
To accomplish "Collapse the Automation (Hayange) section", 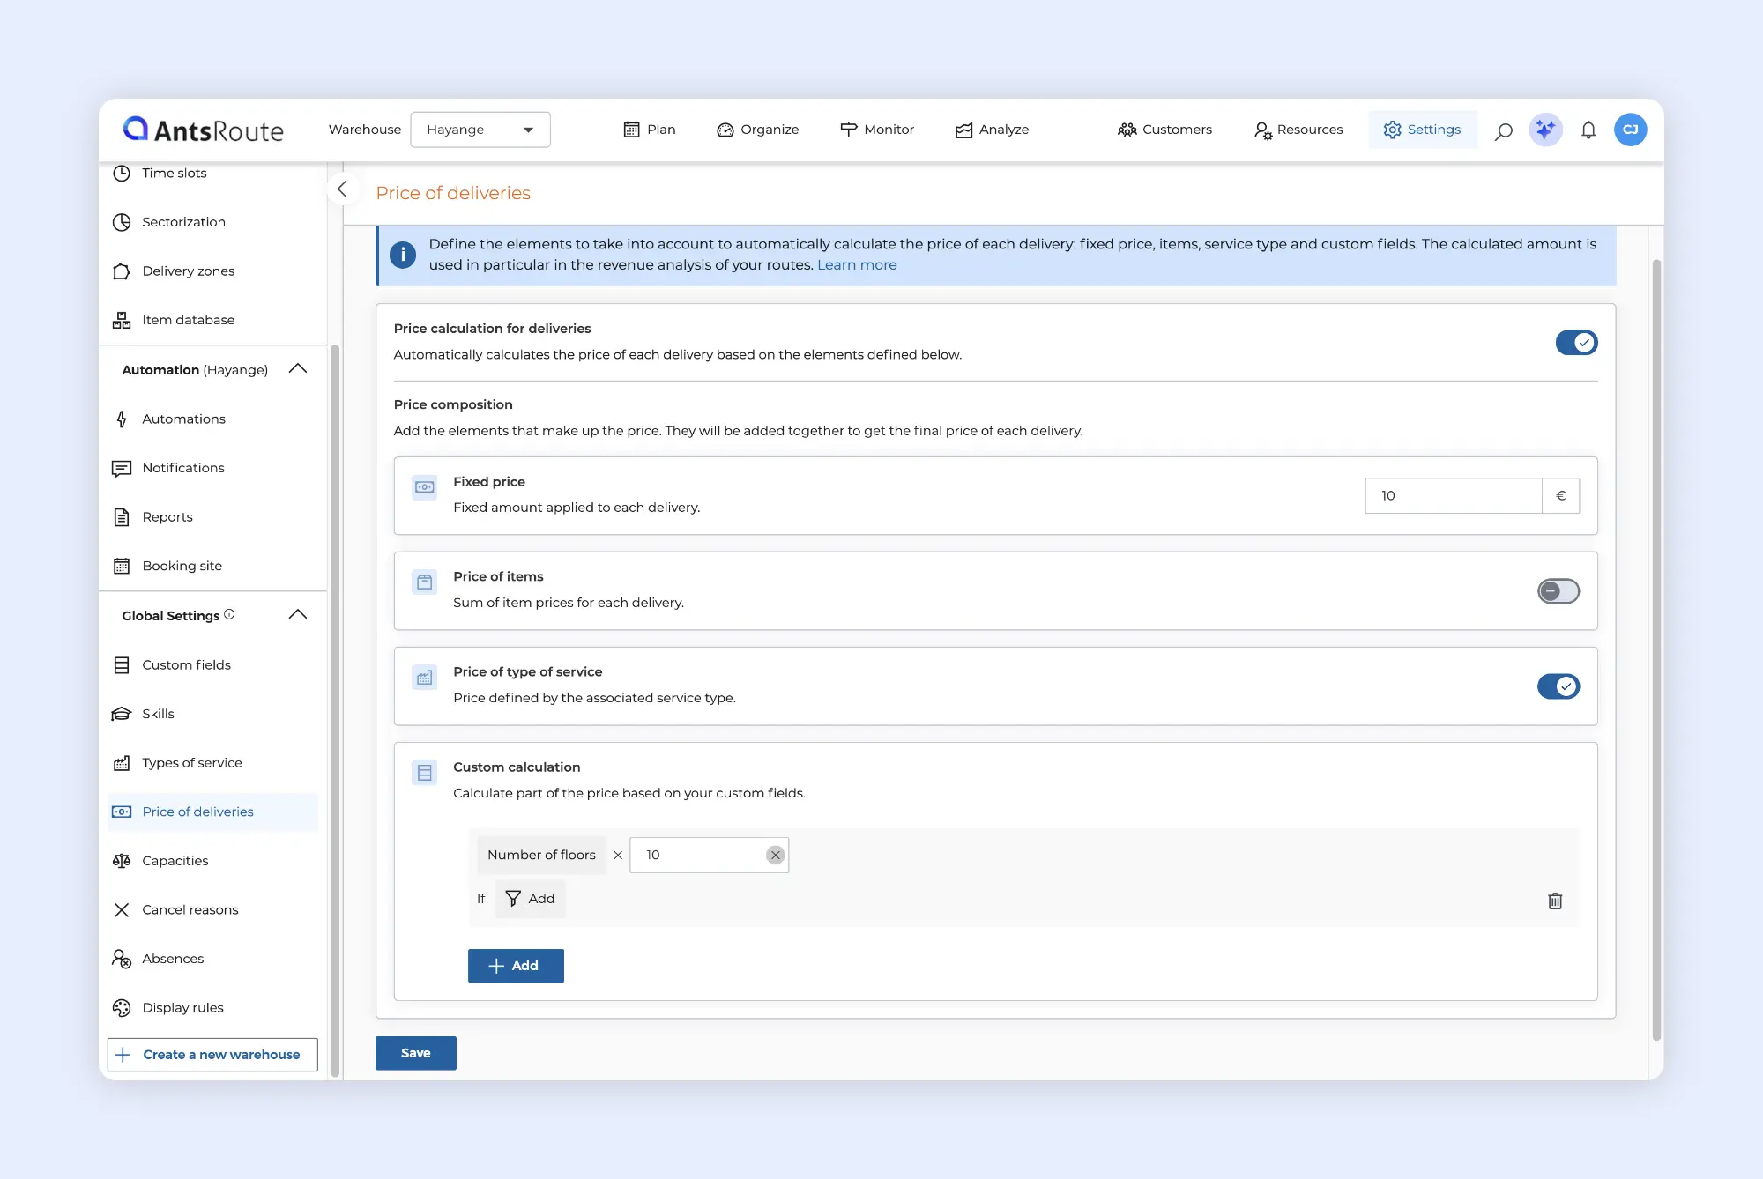I will tap(298, 368).
